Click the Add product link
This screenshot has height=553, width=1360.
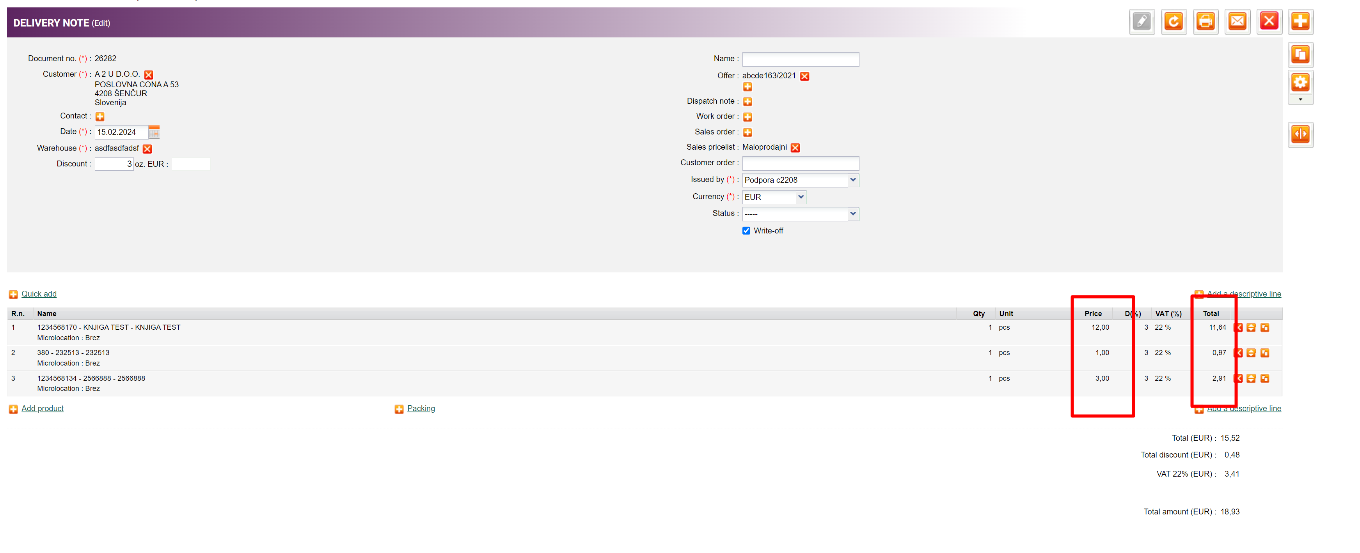click(x=42, y=408)
